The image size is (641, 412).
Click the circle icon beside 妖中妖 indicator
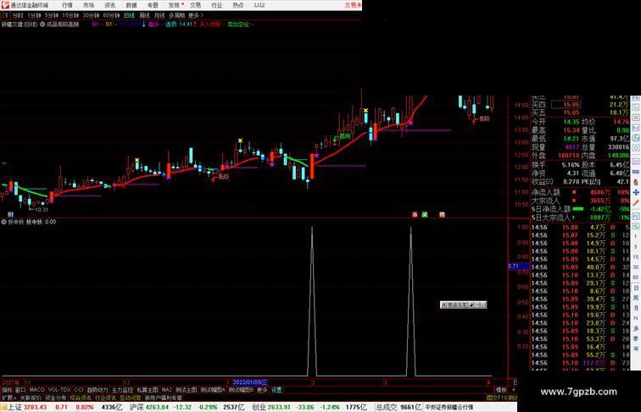[x=4, y=222]
